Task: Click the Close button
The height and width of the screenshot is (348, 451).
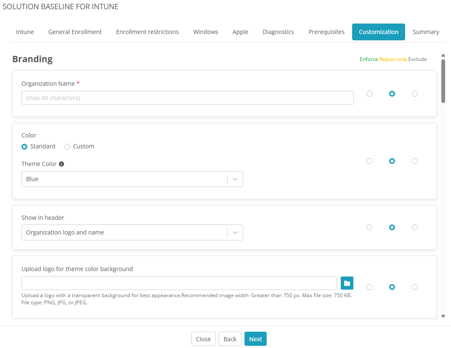Action: pos(203,339)
